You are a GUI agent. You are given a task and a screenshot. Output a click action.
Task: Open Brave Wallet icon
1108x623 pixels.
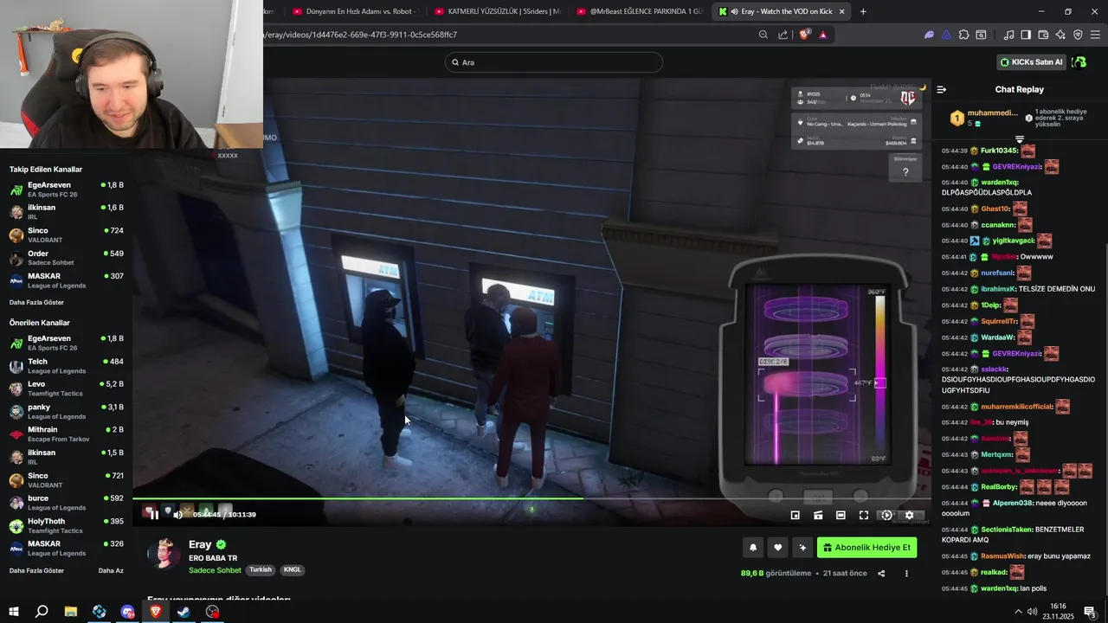tap(1043, 35)
